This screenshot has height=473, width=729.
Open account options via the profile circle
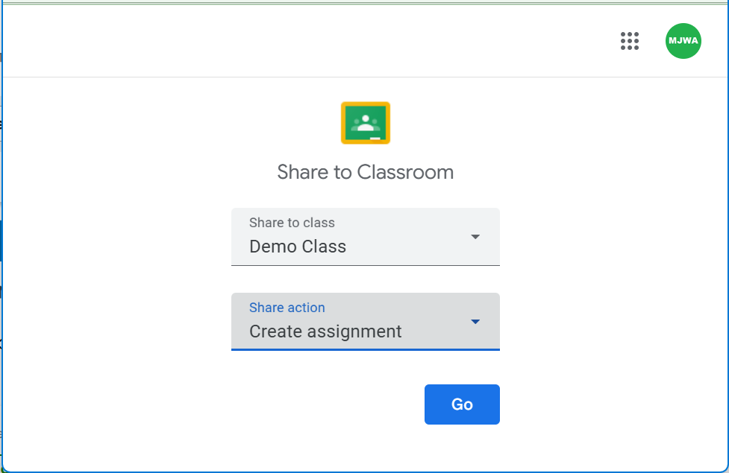pos(683,41)
